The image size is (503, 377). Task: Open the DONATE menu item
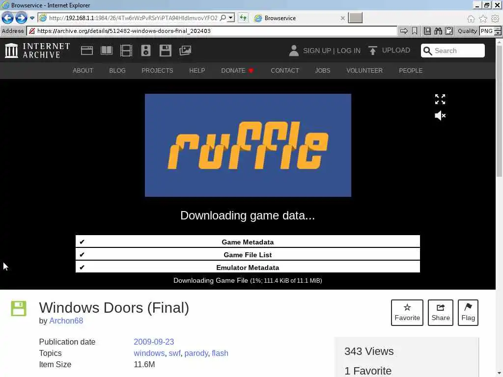tap(237, 71)
